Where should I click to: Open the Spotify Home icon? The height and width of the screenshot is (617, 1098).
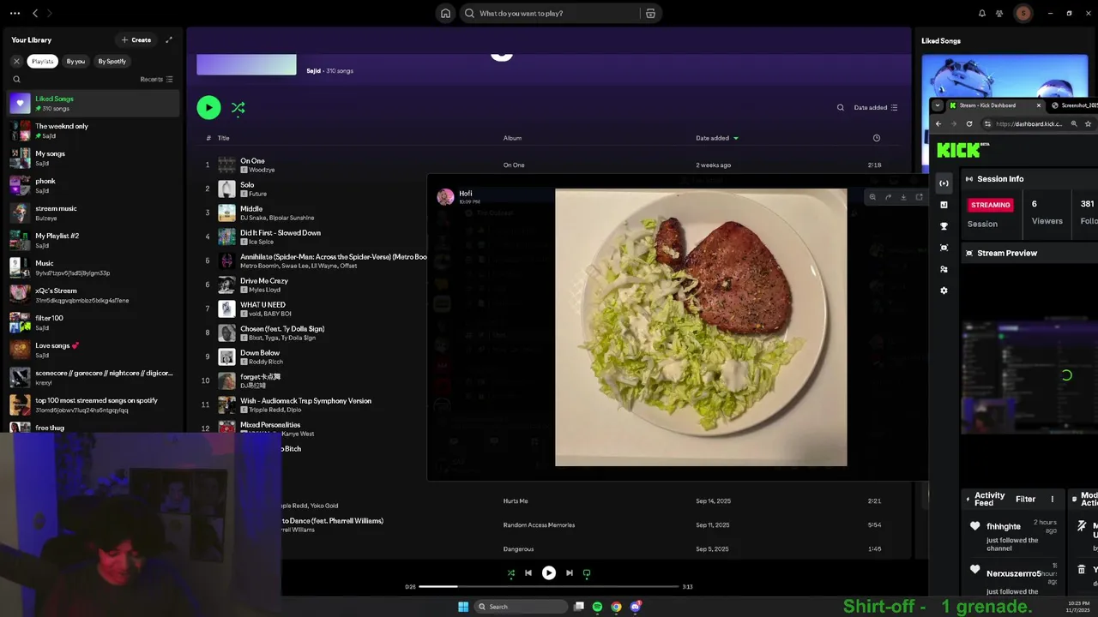445,13
